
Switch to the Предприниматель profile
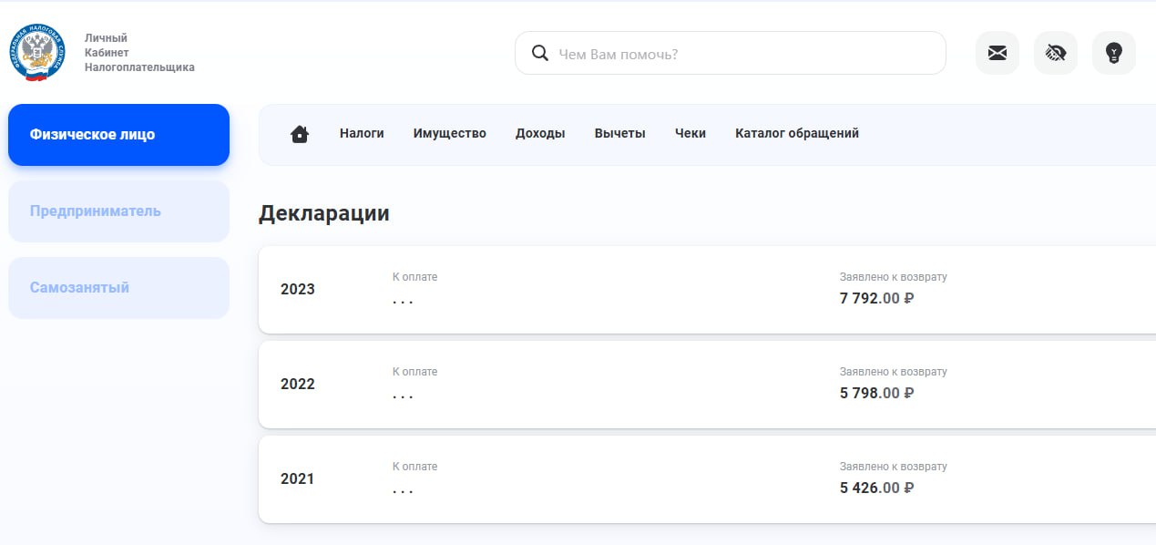pos(118,211)
